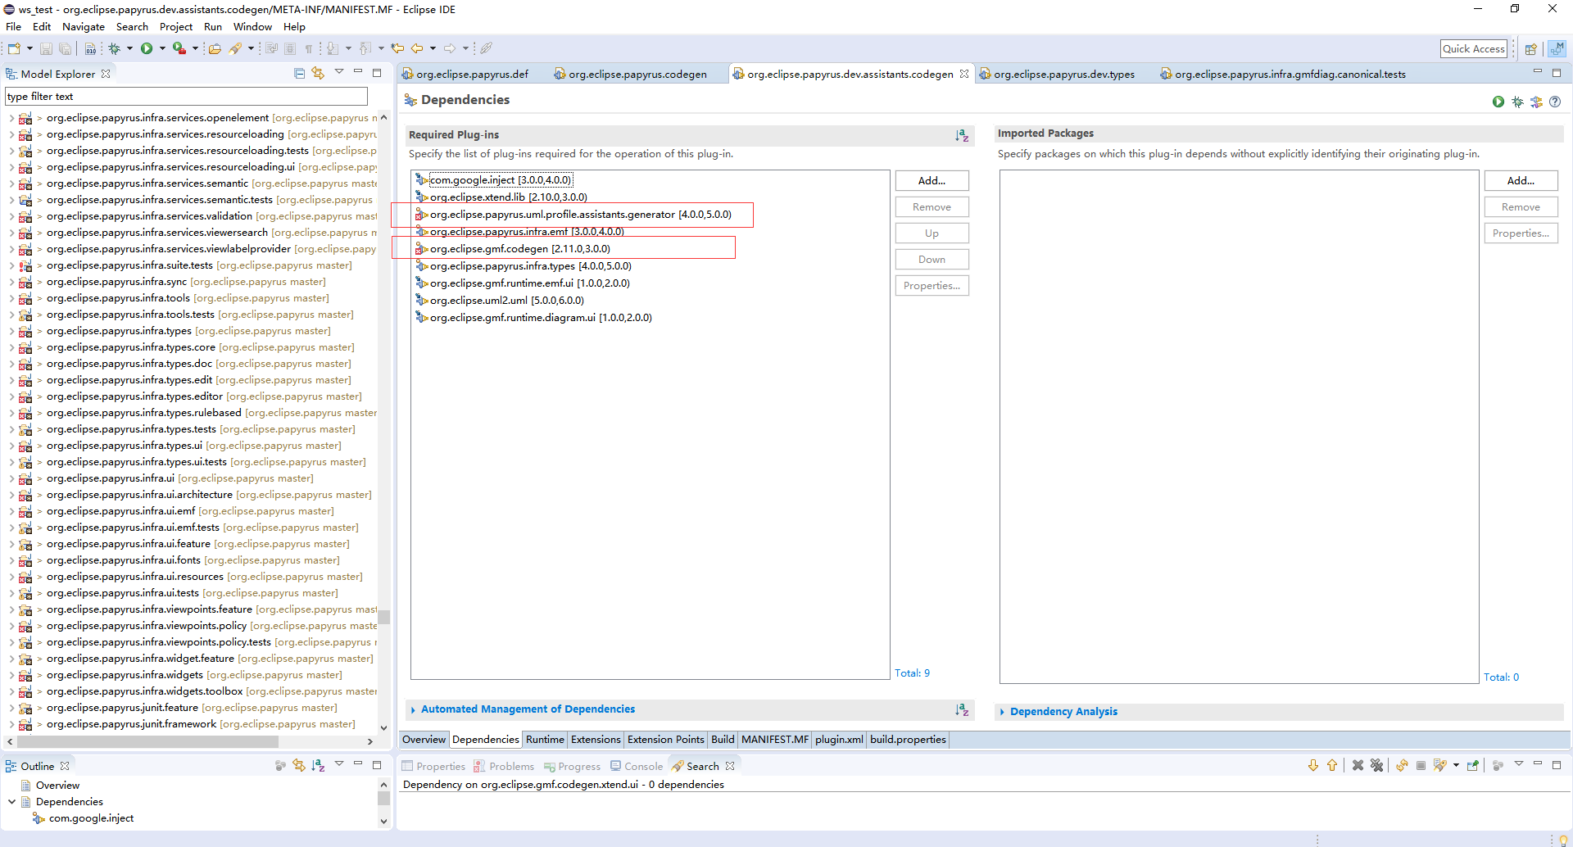Collapse the Dependencies node in Outline
This screenshot has width=1573, height=847.
(11, 802)
